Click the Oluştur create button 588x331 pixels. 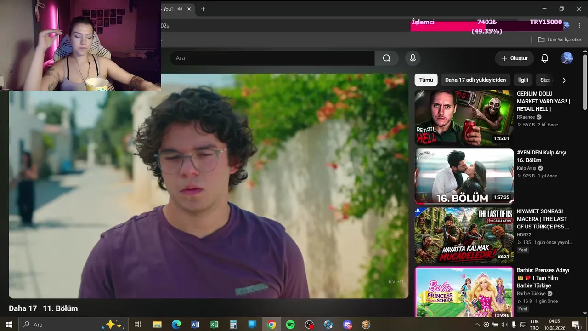coord(514,58)
